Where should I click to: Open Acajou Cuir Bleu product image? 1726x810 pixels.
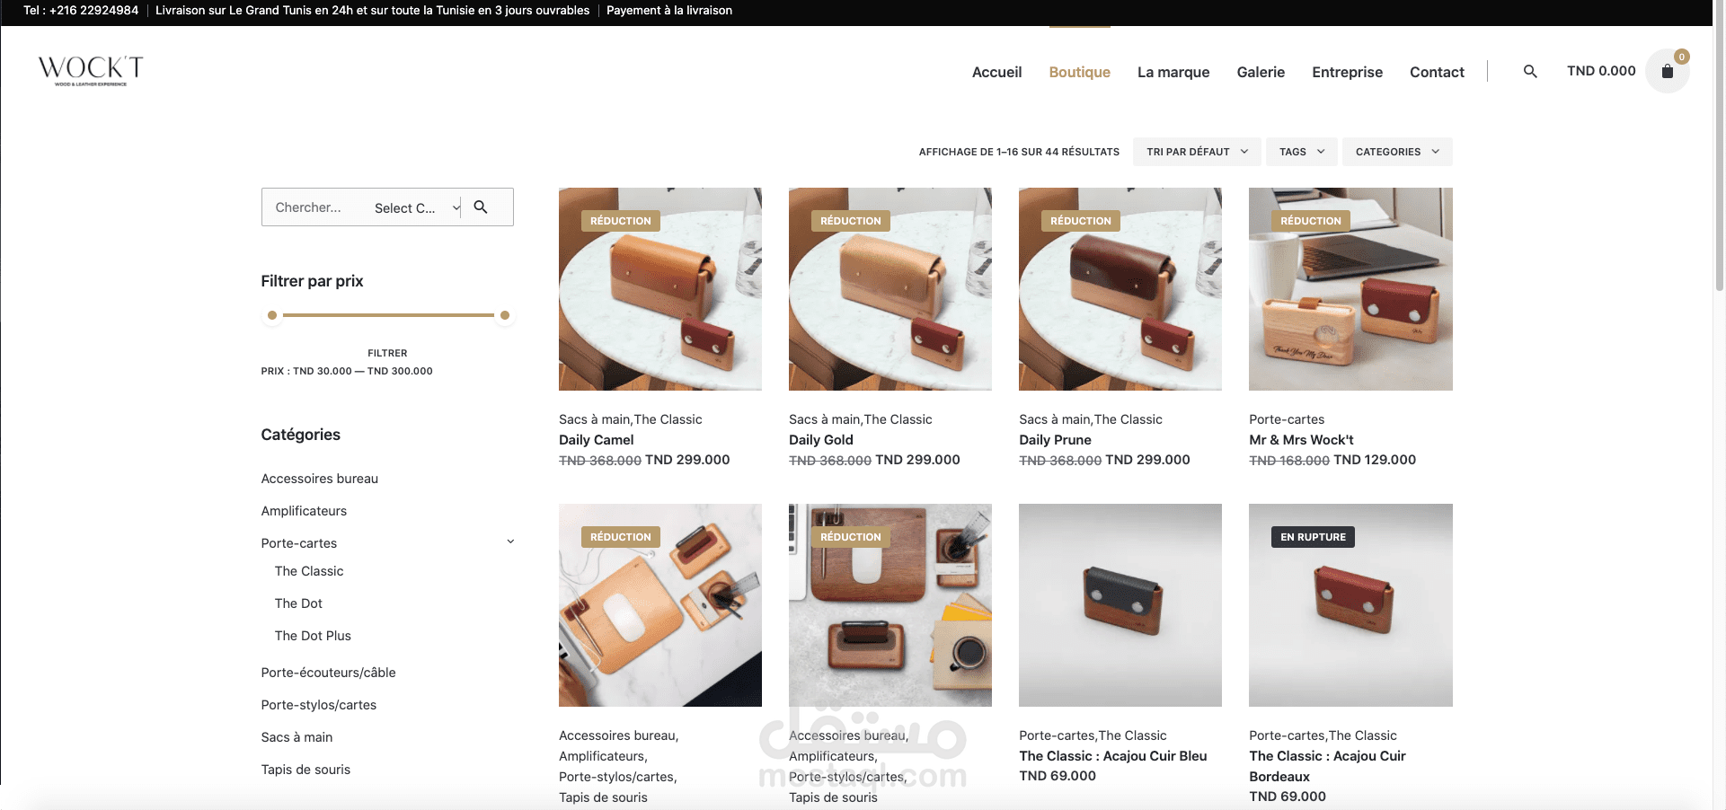coord(1120,605)
